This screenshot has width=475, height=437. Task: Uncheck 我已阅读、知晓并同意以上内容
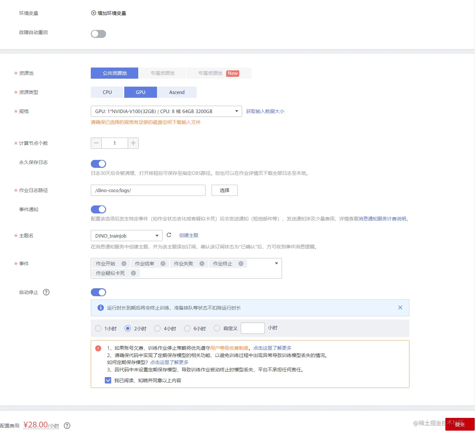[108, 380]
